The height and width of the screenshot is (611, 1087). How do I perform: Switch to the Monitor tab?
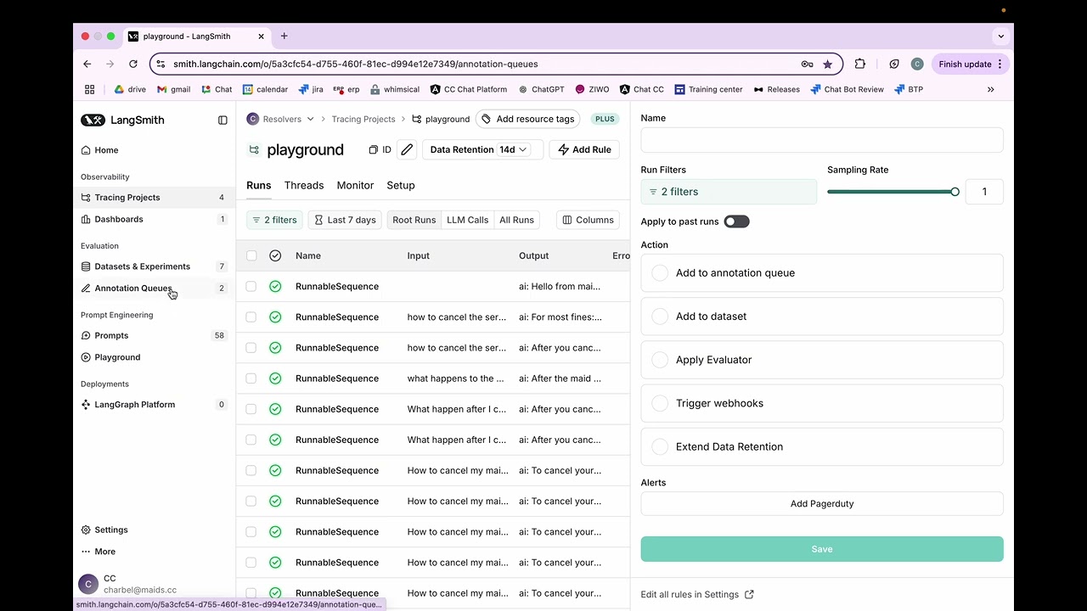[355, 185]
